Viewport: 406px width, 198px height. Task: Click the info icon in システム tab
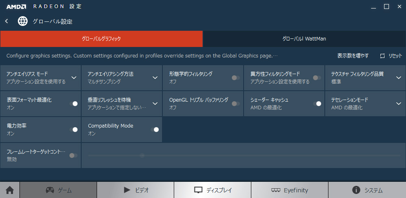(356, 190)
